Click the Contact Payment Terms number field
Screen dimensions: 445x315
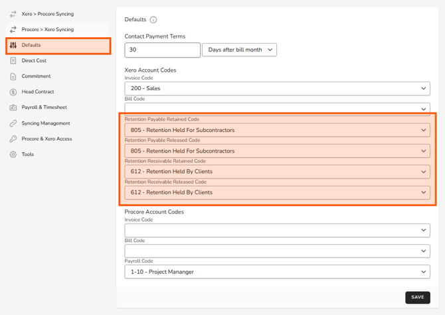162,50
